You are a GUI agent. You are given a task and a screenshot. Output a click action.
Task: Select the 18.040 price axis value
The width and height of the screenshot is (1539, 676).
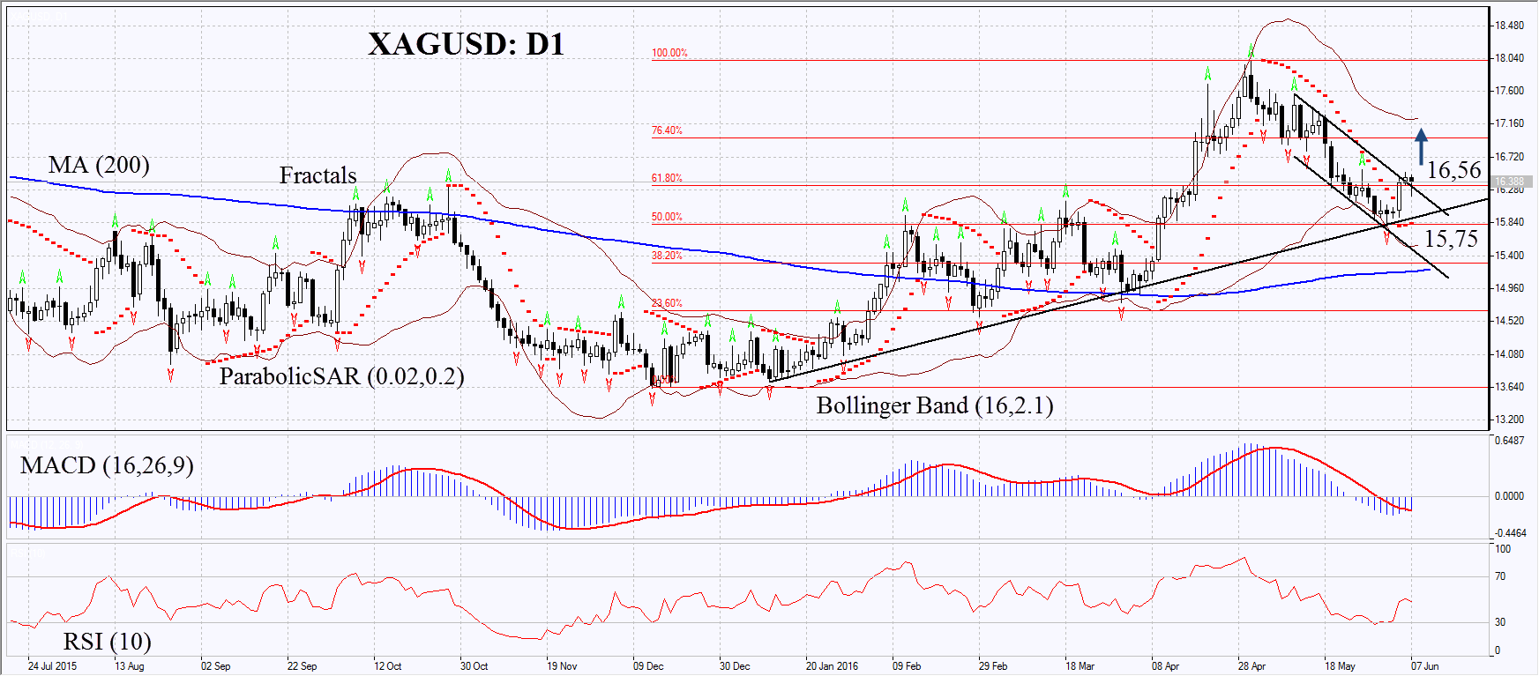[1509, 58]
